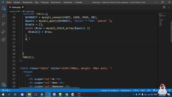Click the TABLE(); call on line 21
The height and width of the screenshot is (97, 172).
tap(28, 57)
